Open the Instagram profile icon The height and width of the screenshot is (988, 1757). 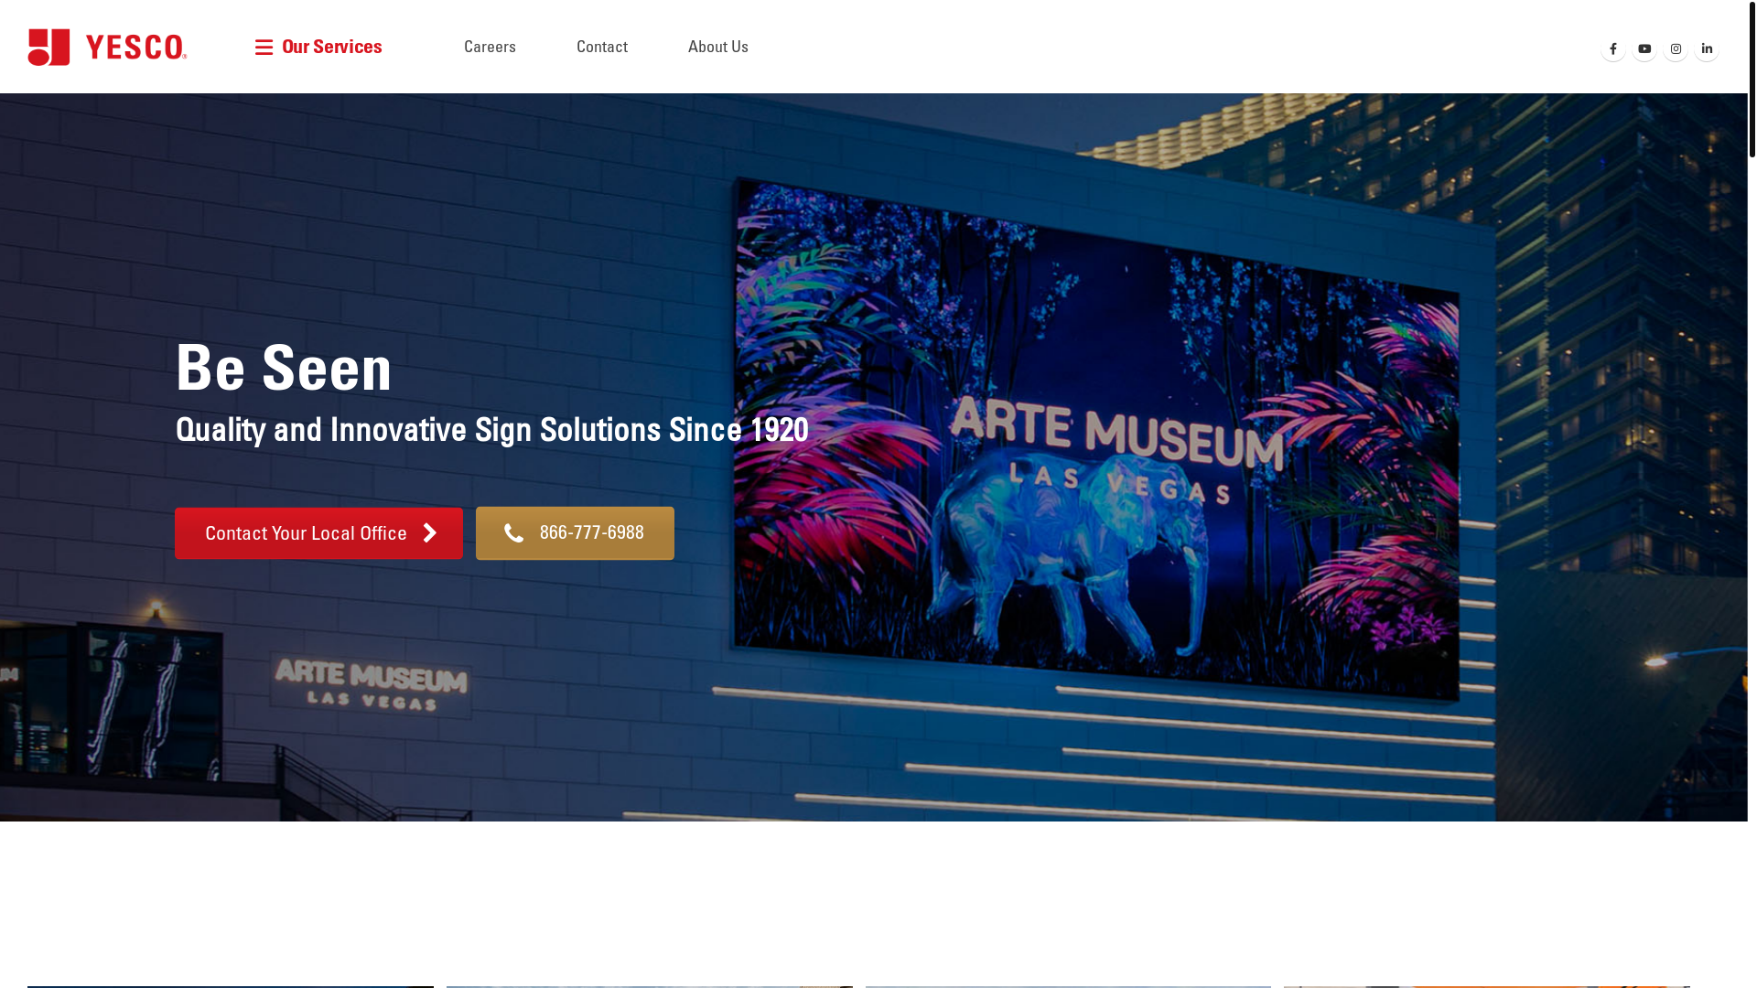pos(1676,49)
